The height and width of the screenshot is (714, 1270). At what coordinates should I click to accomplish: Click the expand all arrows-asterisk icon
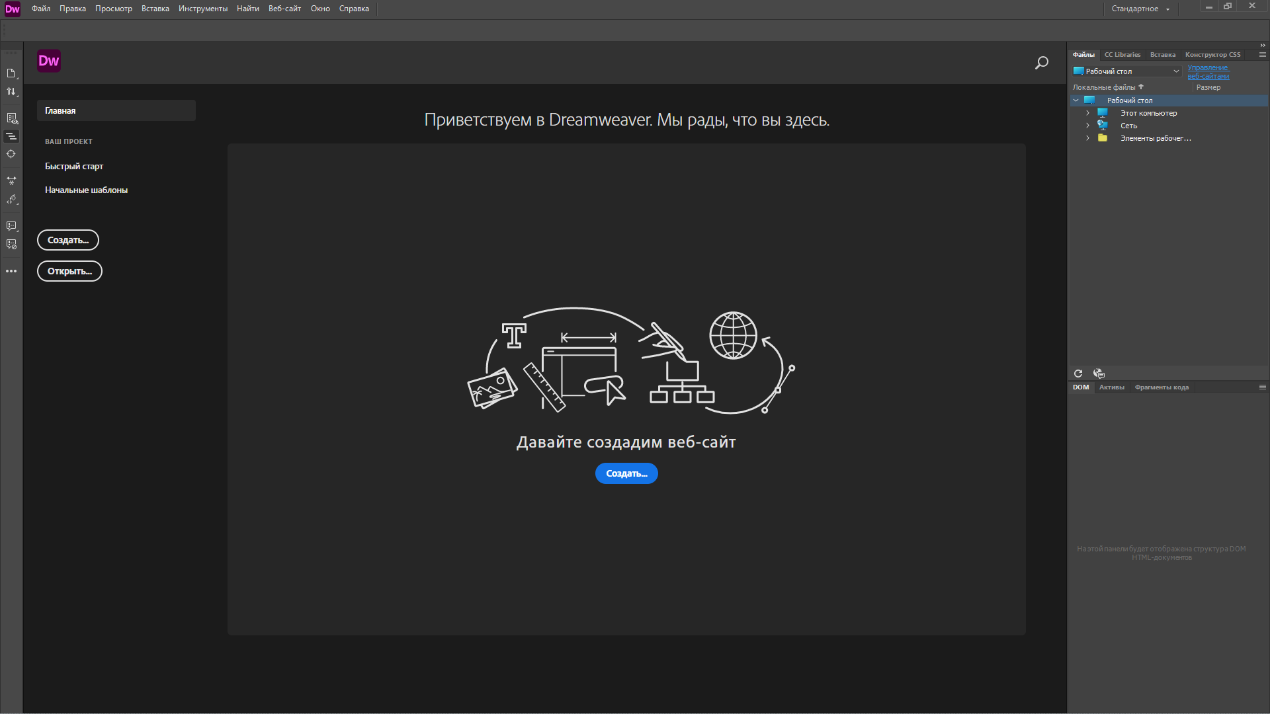[x=11, y=180]
